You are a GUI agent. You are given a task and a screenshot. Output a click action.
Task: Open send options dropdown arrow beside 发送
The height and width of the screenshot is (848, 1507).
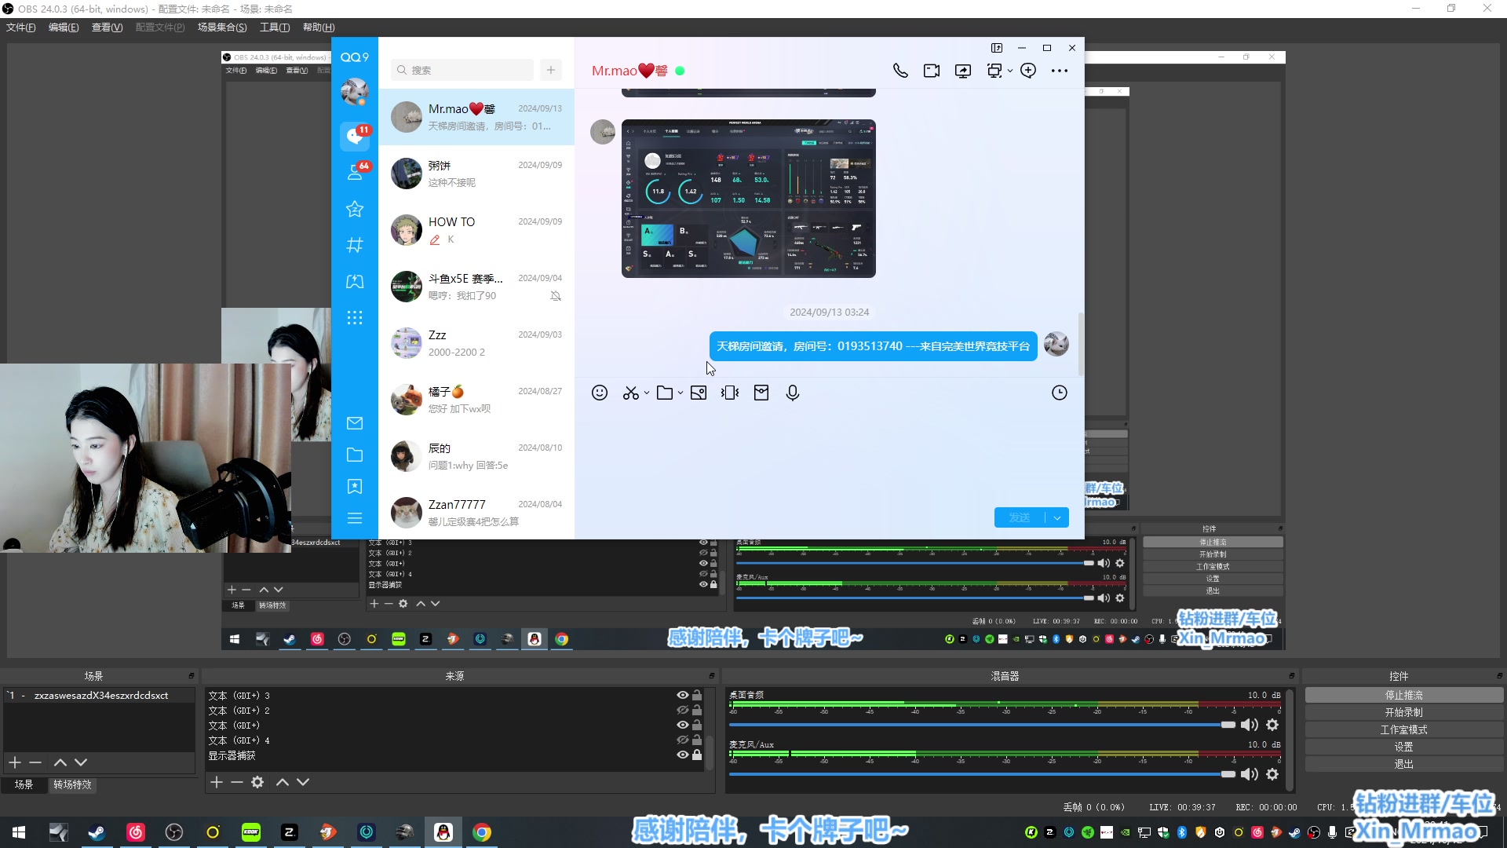point(1057,517)
